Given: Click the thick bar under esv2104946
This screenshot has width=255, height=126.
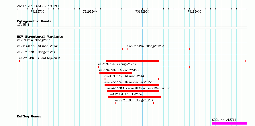Looking at the screenshot, I should (x=132, y=61).
